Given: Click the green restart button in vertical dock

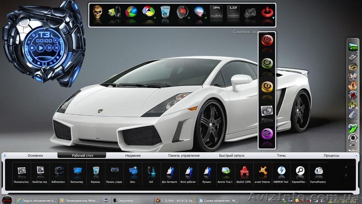Looking at the screenshot, I should (267, 63).
